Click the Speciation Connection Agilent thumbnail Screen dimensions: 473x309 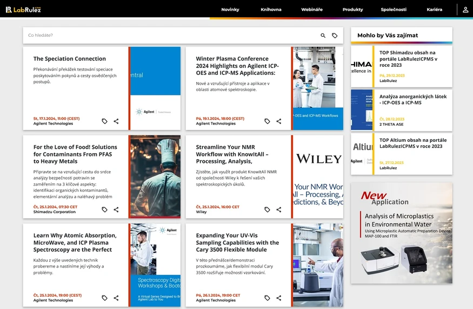pyautogui.click(x=155, y=88)
